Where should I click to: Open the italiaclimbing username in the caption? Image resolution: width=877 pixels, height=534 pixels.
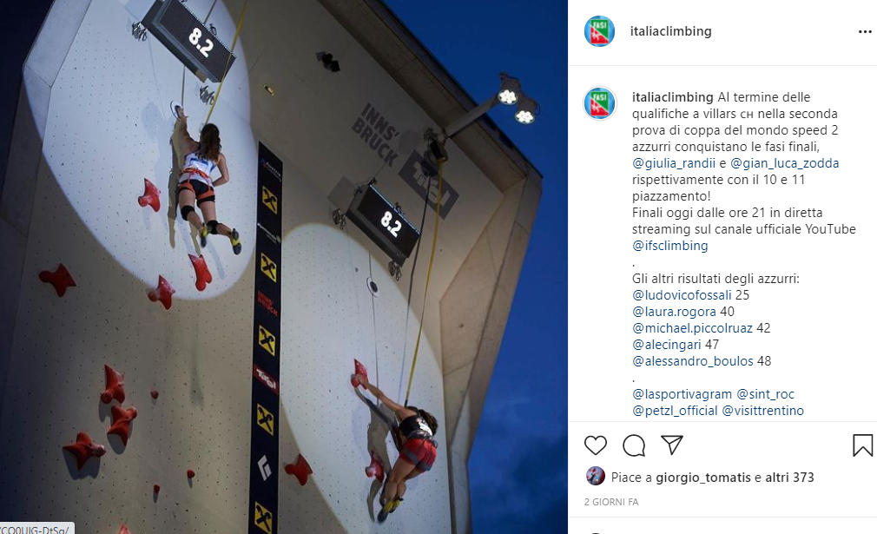click(672, 97)
